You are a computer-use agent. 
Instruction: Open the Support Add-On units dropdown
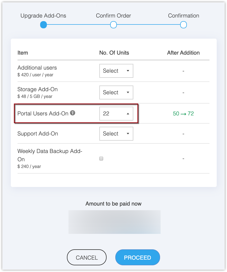coord(116,134)
